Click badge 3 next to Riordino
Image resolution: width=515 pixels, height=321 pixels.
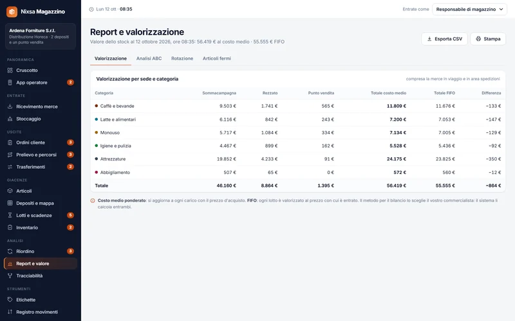tap(70, 251)
